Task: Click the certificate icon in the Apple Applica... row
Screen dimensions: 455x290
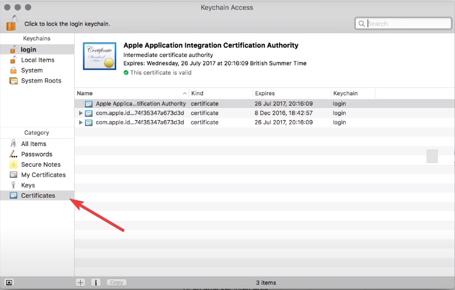Action: (x=89, y=104)
